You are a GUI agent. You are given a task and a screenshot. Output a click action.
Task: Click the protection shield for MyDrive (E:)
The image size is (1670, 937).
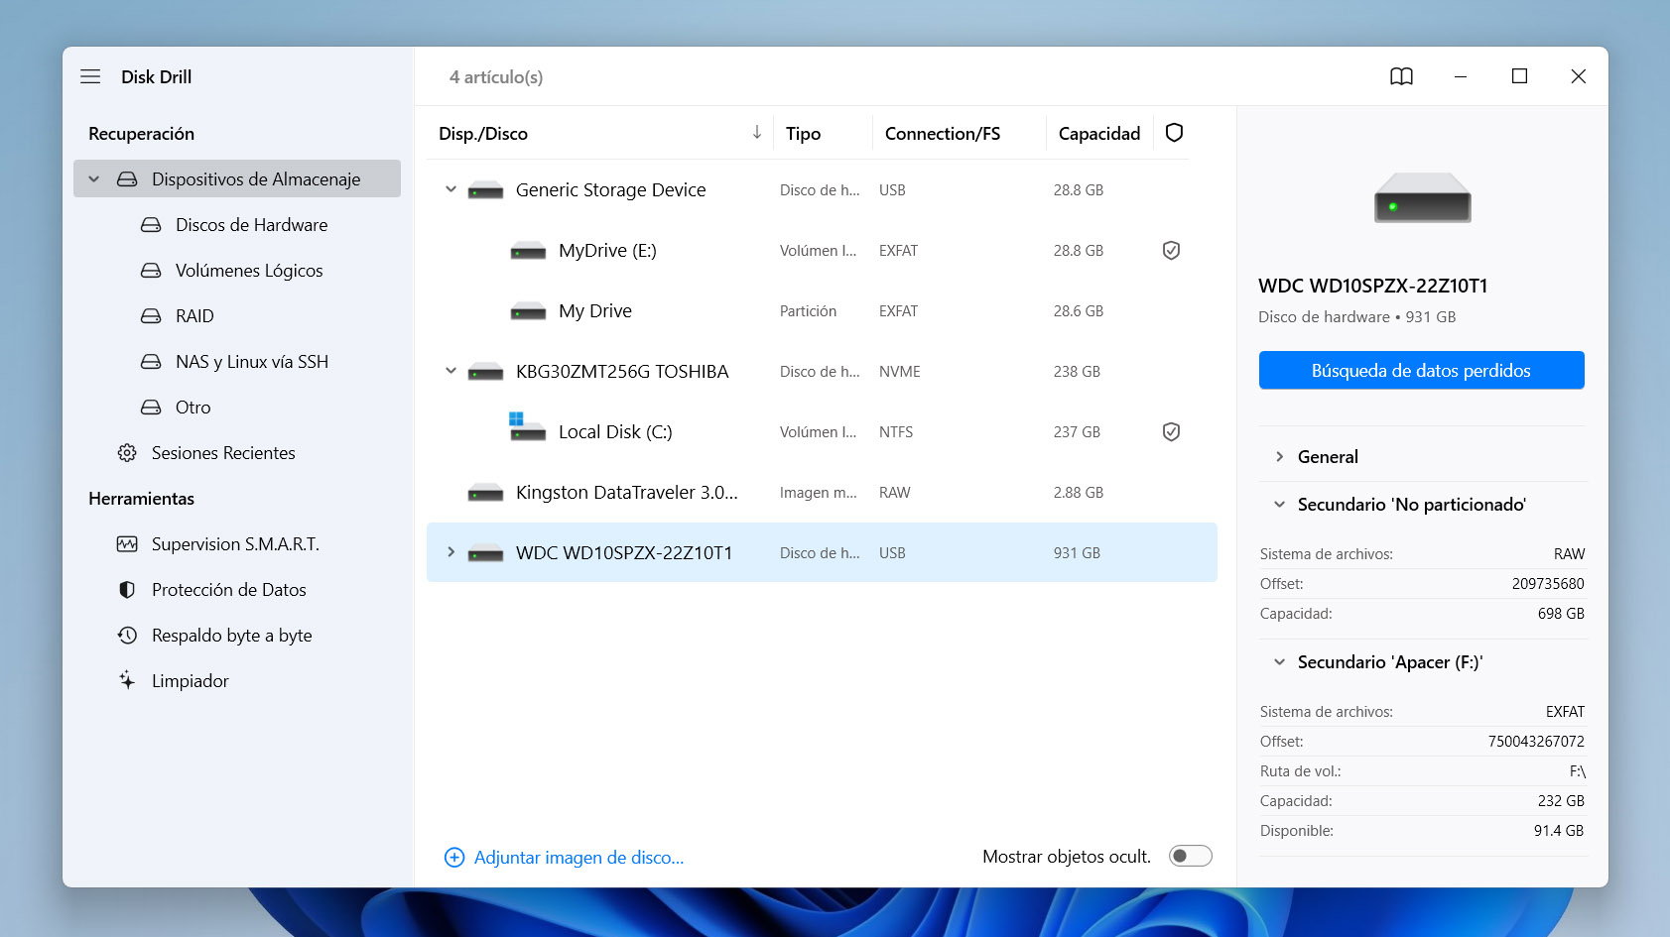click(x=1171, y=251)
